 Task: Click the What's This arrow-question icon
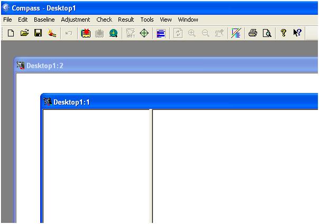pyautogui.click(x=297, y=33)
